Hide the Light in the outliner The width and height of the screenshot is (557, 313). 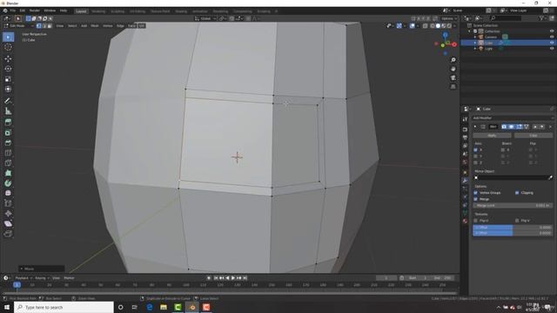[x=552, y=49]
